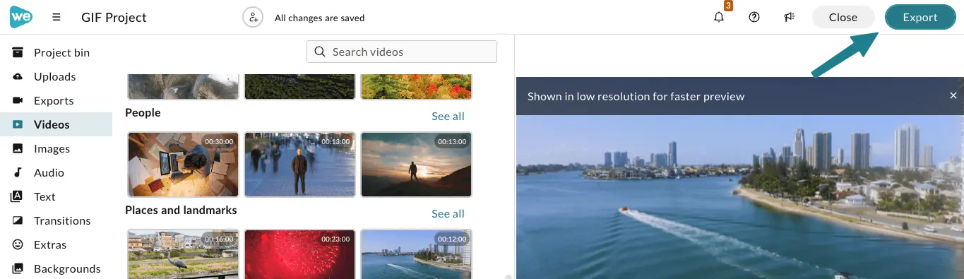Screen dimensions: 964x279
Task: Dismiss the low resolution preview notice
Action: pos(953,95)
